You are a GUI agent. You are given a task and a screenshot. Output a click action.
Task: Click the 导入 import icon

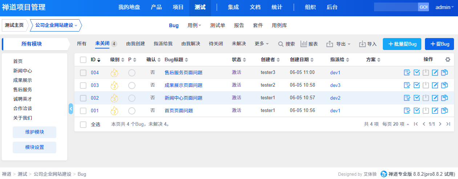click(x=362, y=44)
